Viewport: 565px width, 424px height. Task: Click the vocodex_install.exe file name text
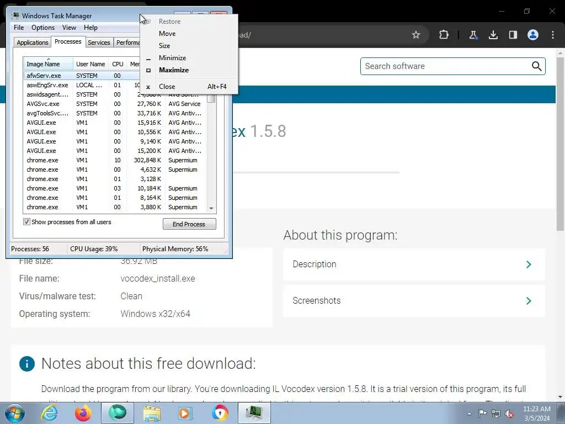click(x=158, y=279)
